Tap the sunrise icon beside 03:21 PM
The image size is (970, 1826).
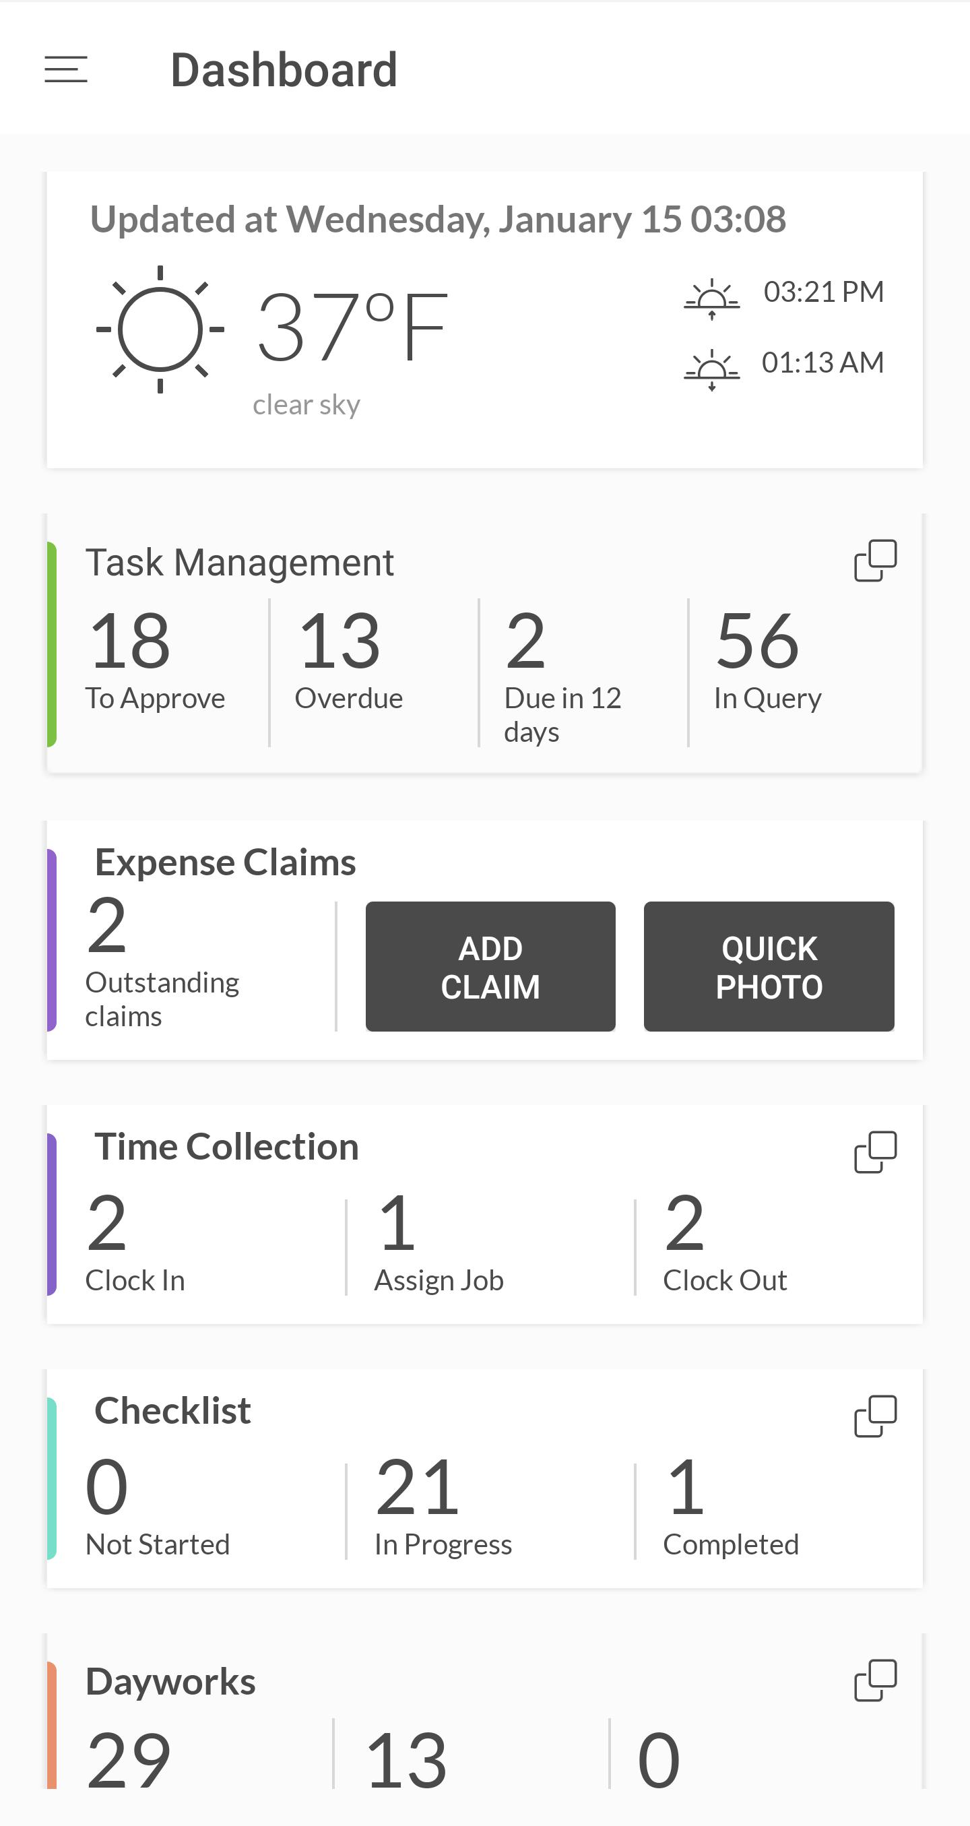coord(711,298)
